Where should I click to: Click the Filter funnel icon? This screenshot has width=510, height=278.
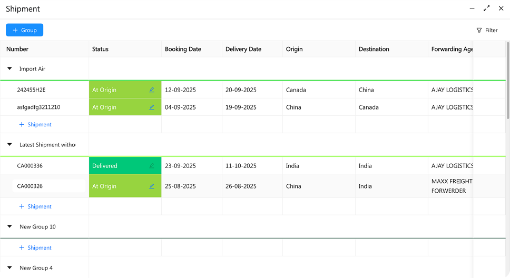[479, 31]
